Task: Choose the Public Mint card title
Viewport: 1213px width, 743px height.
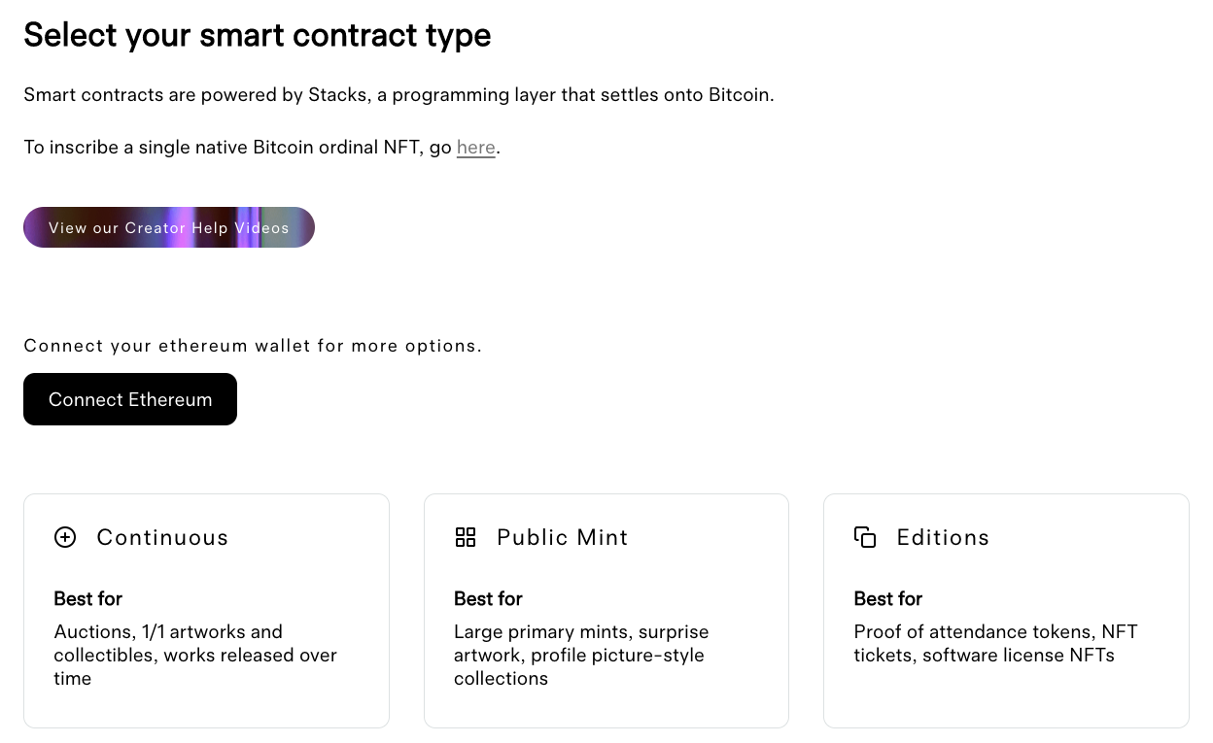Action: 562,537
